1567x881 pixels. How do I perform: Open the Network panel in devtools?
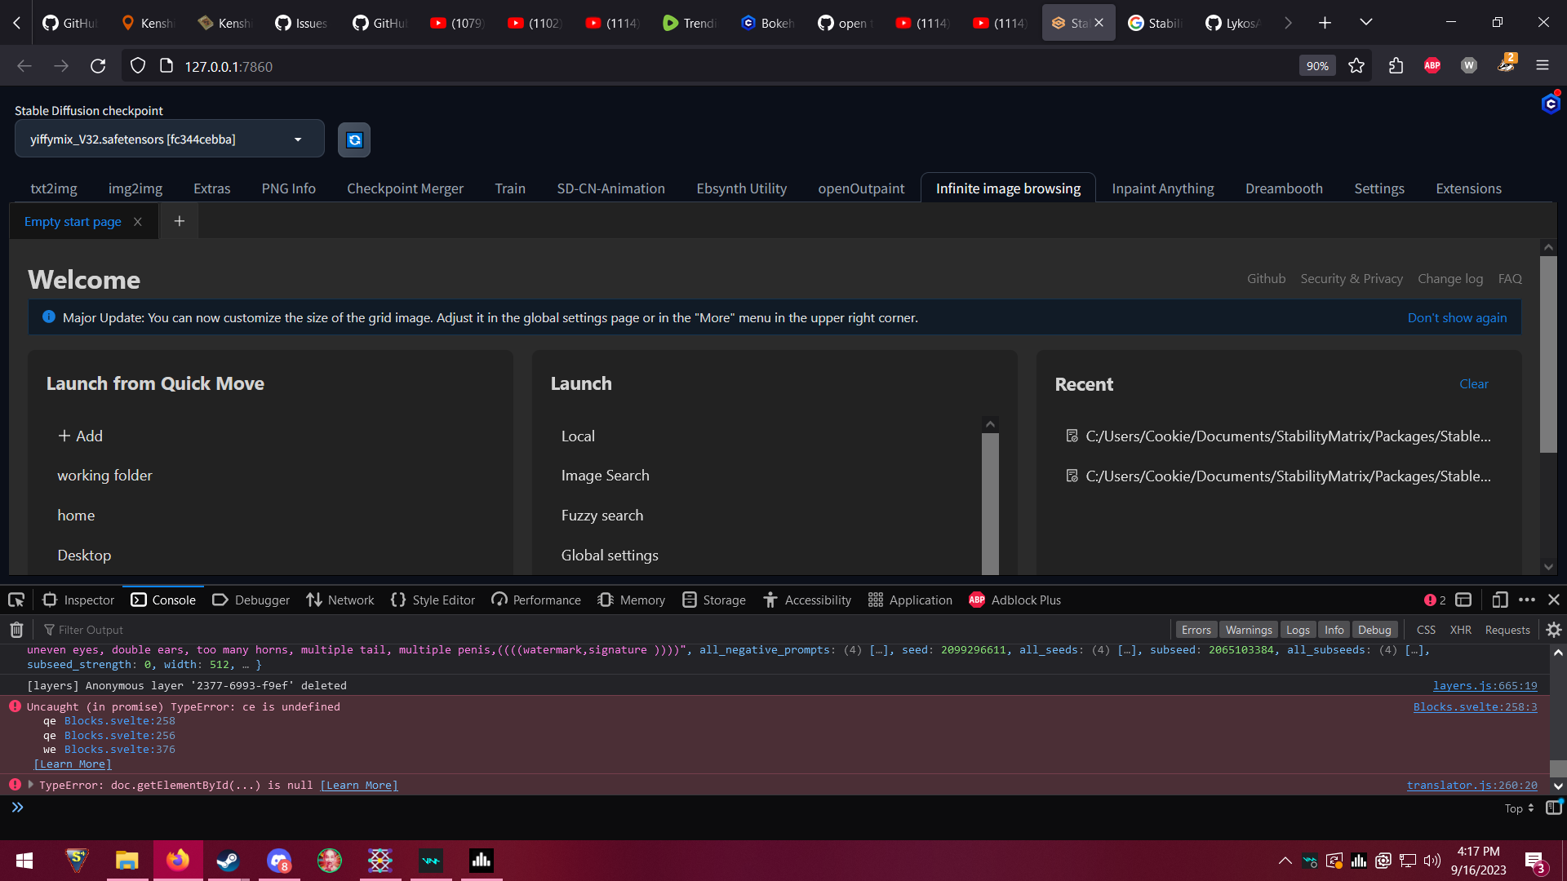click(x=340, y=600)
